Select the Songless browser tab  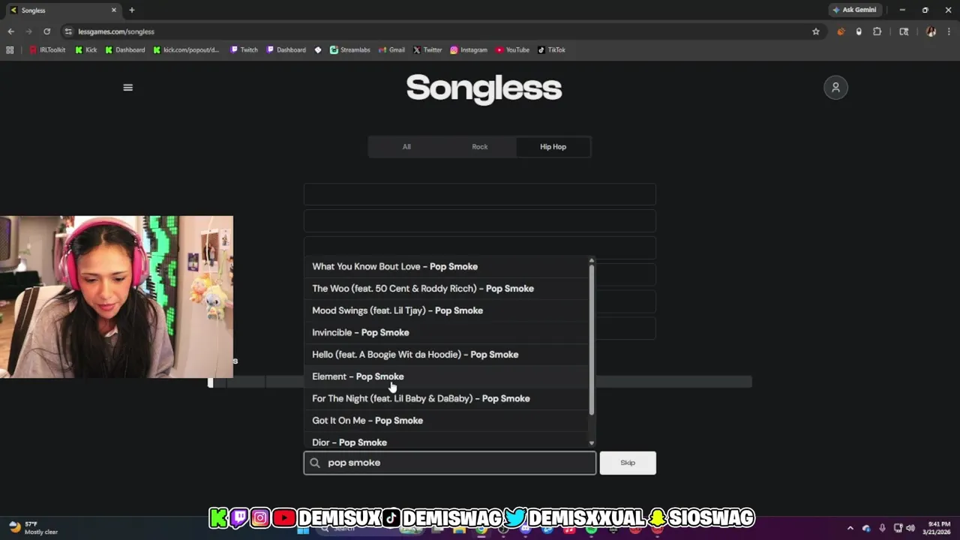[x=63, y=10]
